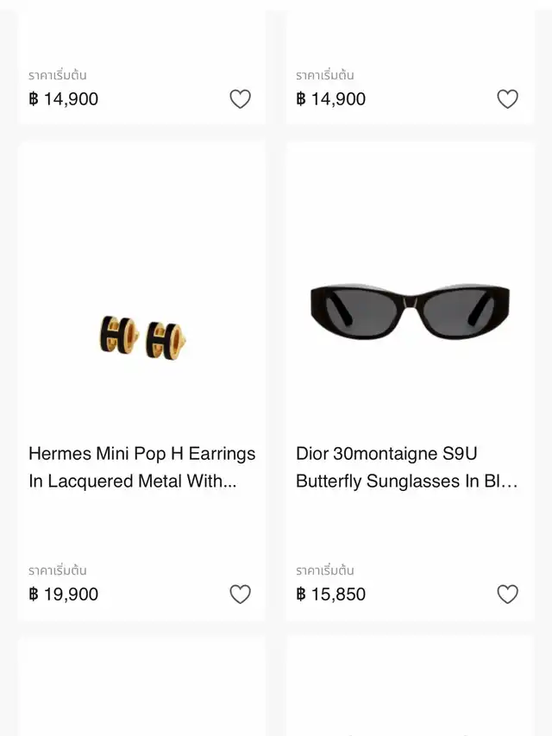
Task: Like the right-column ฿14,900 product with heart
Action: coord(507,99)
